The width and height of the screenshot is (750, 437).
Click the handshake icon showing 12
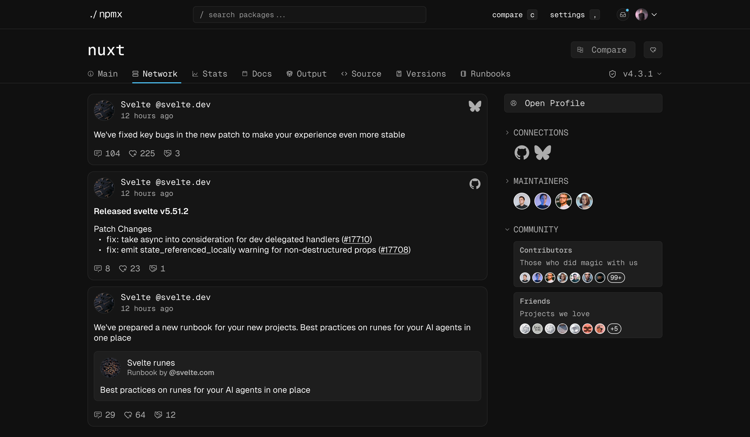coord(158,415)
